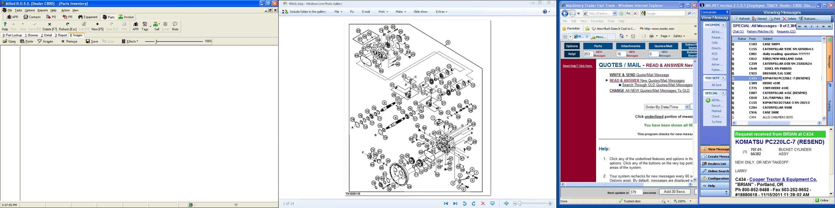
Task: Open the PO module in Allied B.O.S.S.
Action: pyautogui.click(x=51, y=17)
